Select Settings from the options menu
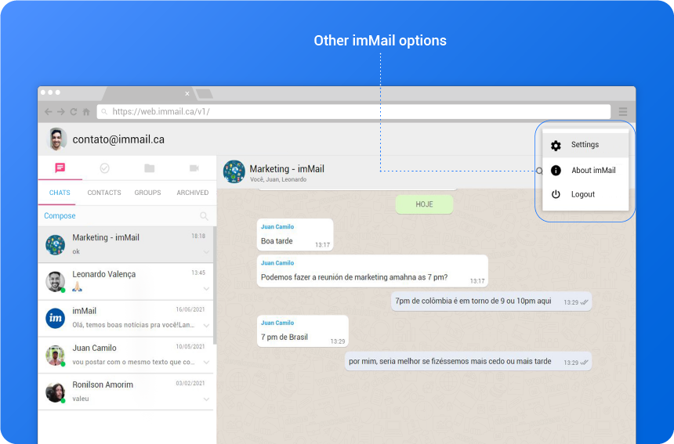The height and width of the screenshot is (444, 674). 585,145
